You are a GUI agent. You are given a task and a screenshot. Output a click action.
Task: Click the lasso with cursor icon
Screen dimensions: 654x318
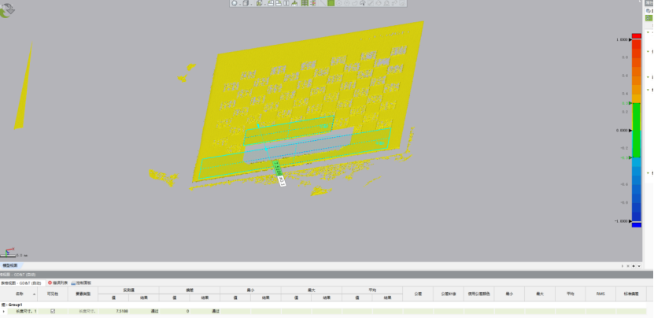pyautogui.click(x=363, y=3)
